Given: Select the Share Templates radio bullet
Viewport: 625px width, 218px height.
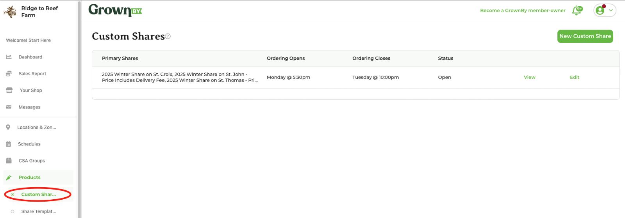Looking at the screenshot, I should [12, 212].
